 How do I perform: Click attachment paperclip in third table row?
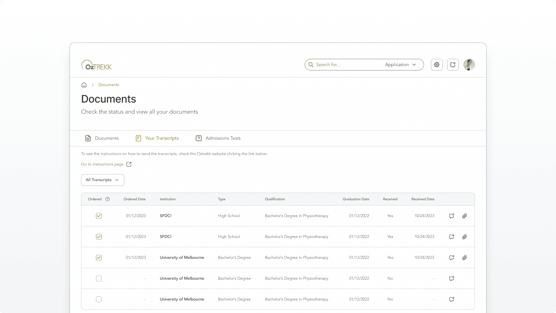point(464,258)
